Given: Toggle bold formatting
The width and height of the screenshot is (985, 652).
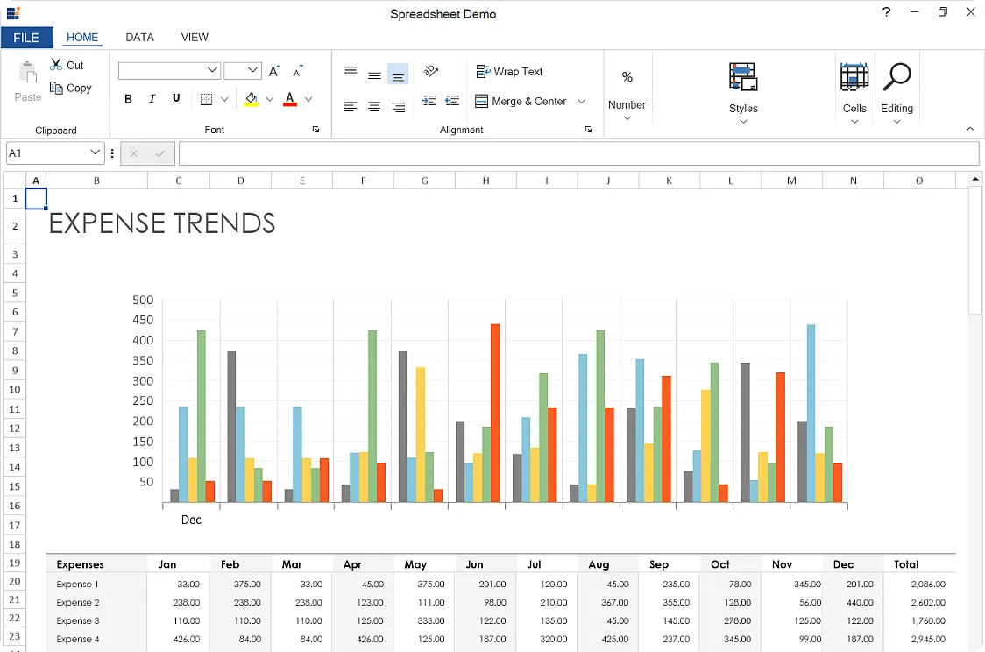Looking at the screenshot, I should (x=128, y=99).
